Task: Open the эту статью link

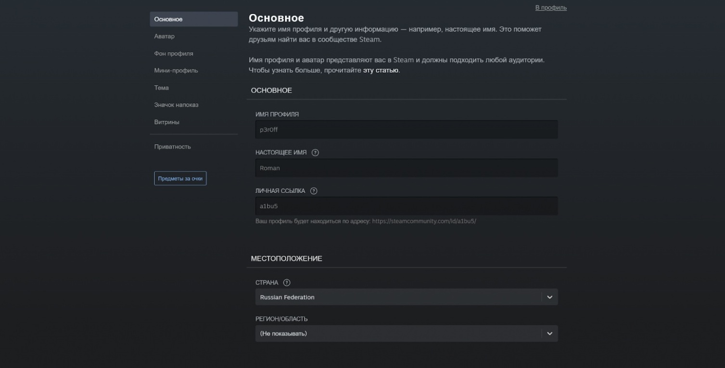Action: point(381,70)
